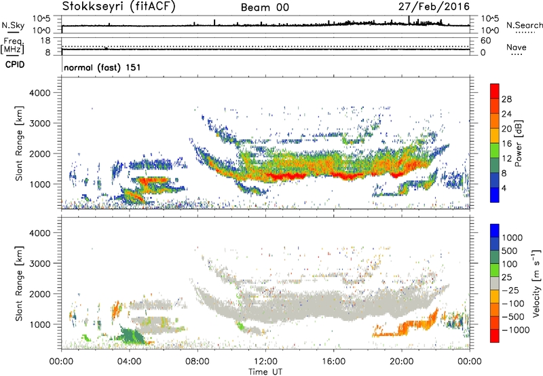Click the 08:00 time tick label
Image resolution: width=543 pixels, height=376 pixels.
(x=198, y=362)
